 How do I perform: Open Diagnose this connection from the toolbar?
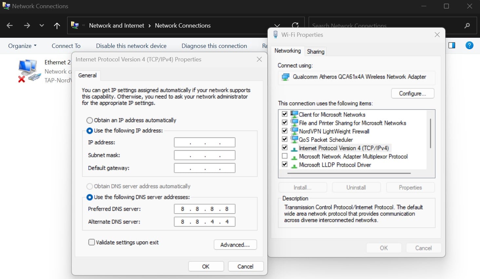[x=214, y=46]
